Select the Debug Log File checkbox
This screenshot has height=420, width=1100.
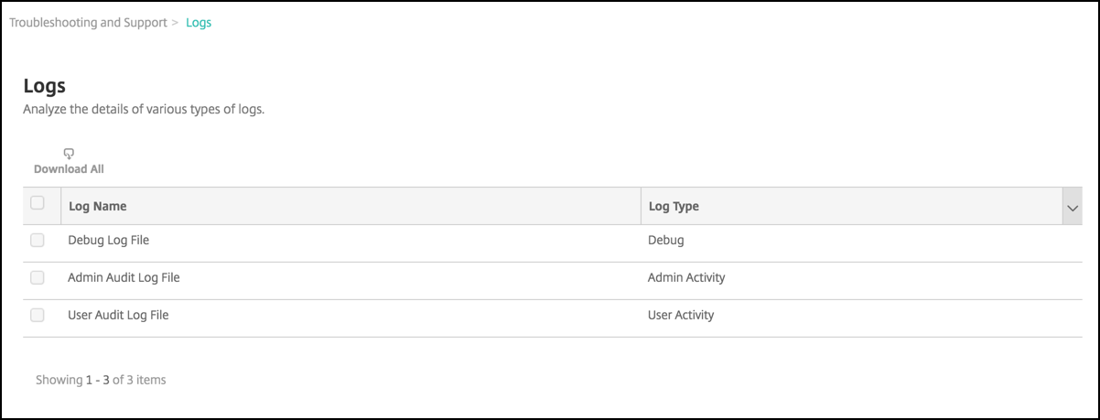[x=38, y=241]
